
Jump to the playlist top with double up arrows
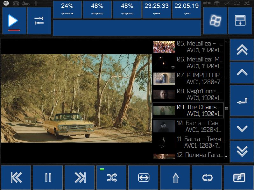(242, 50)
